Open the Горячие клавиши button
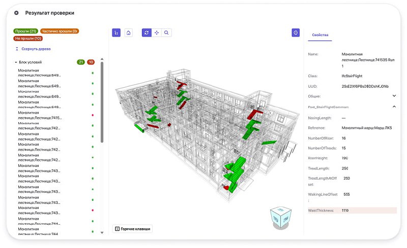Image resolution: width=407 pixels, height=248 pixels. (132, 229)
